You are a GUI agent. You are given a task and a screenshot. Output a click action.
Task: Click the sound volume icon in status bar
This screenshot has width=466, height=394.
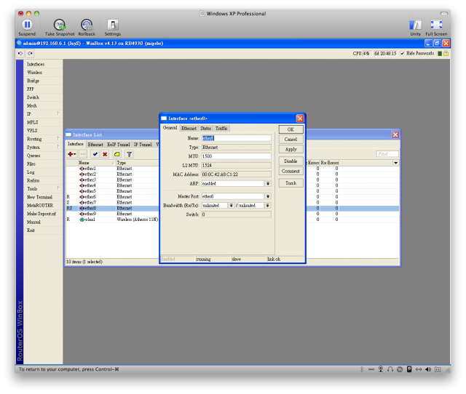428,369
